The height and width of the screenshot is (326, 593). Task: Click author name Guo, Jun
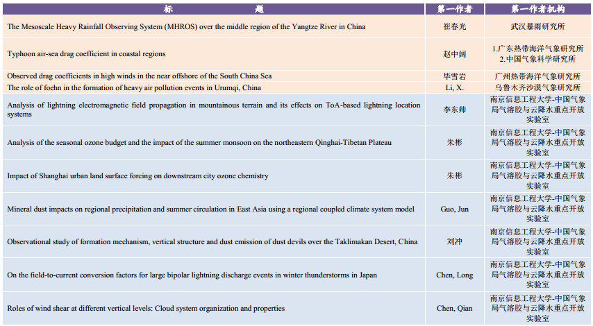pyautogui.click(x=454, y=209)
